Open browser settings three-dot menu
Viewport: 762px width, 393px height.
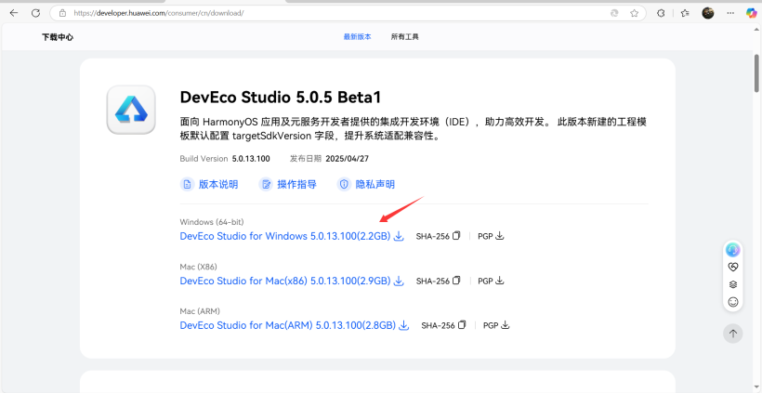point(730,13)
